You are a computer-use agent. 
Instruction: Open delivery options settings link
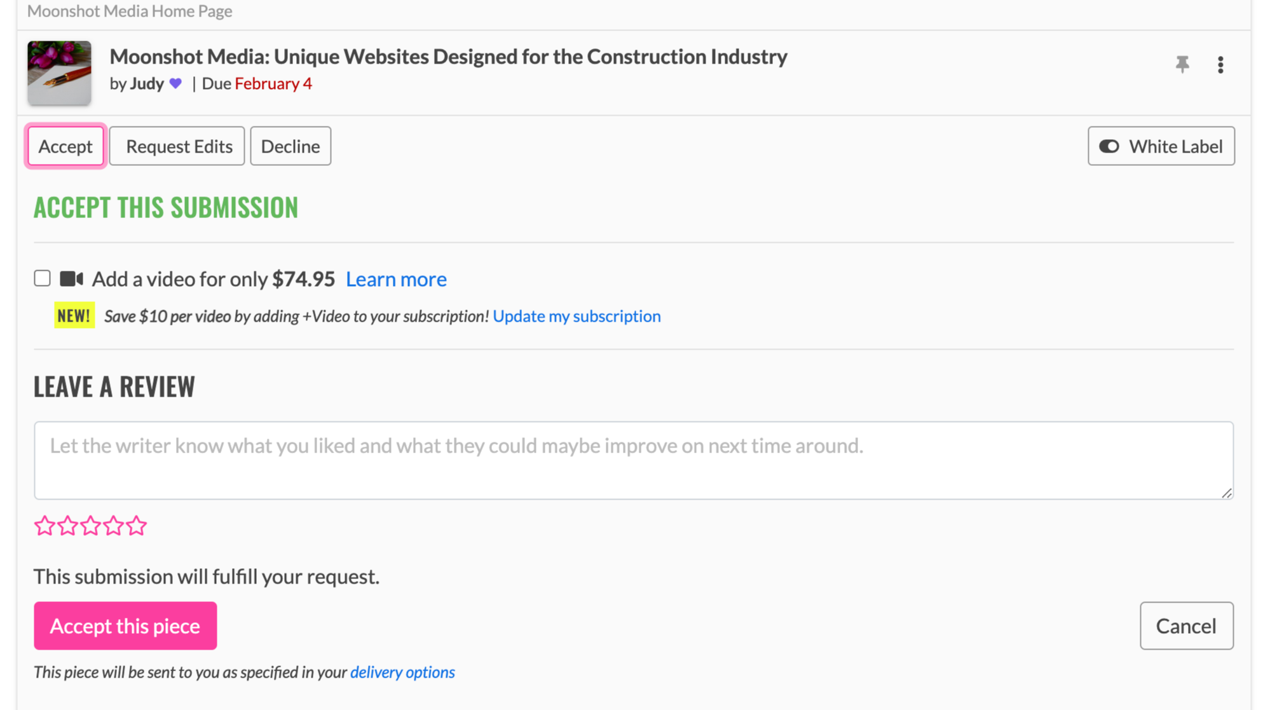pos(402,672)
